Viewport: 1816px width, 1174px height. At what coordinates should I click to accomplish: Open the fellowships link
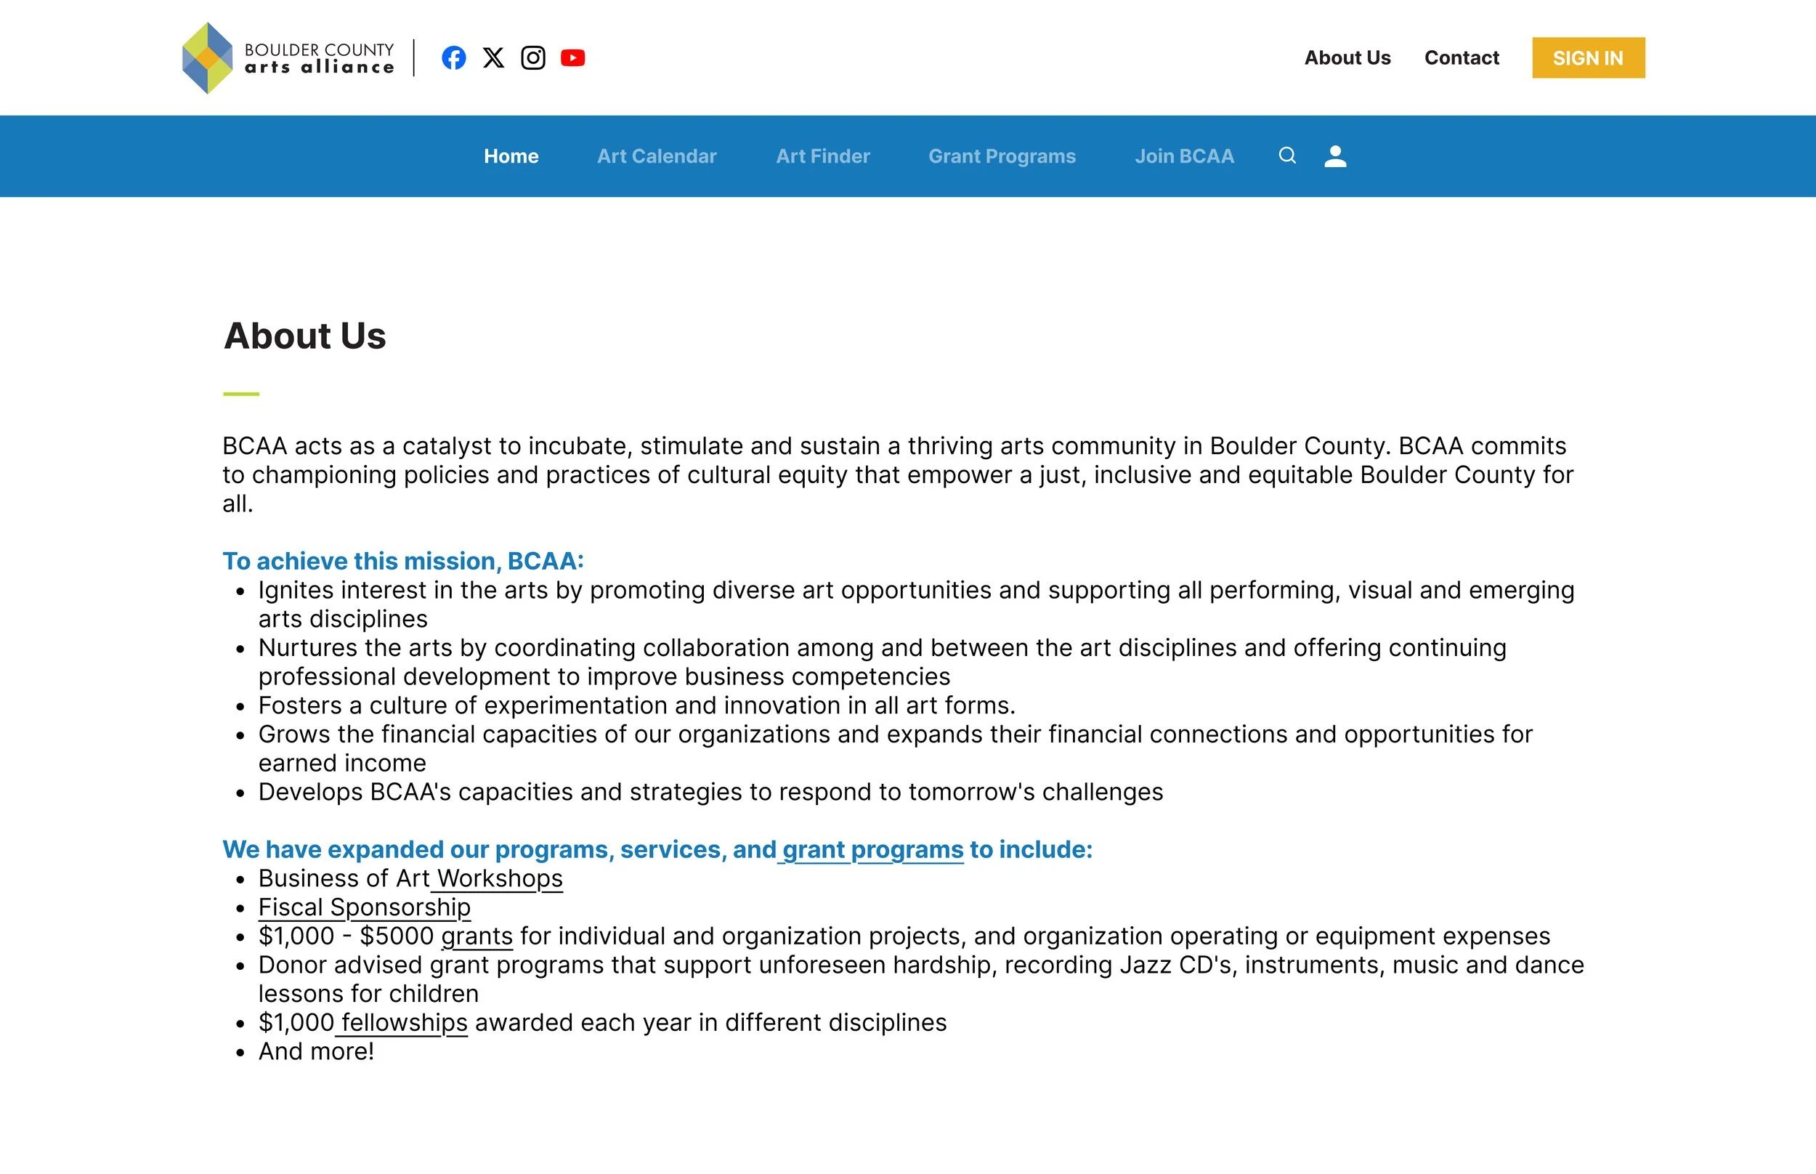pyautogui.click(x=404, y=1022)
